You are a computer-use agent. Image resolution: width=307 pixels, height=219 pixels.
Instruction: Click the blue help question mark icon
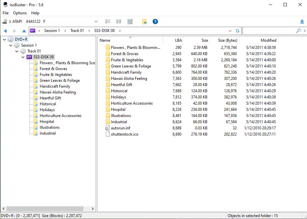[x=155, y=22]
